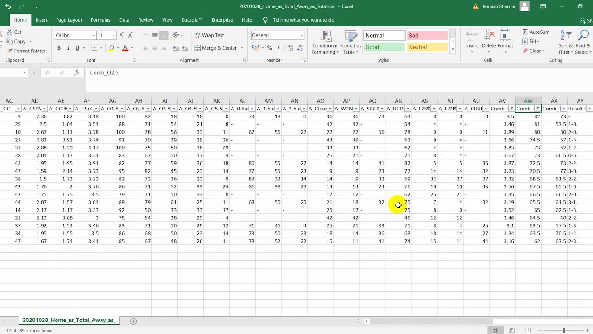Expand the AutoSum dropdown arrow

[554, 32]
